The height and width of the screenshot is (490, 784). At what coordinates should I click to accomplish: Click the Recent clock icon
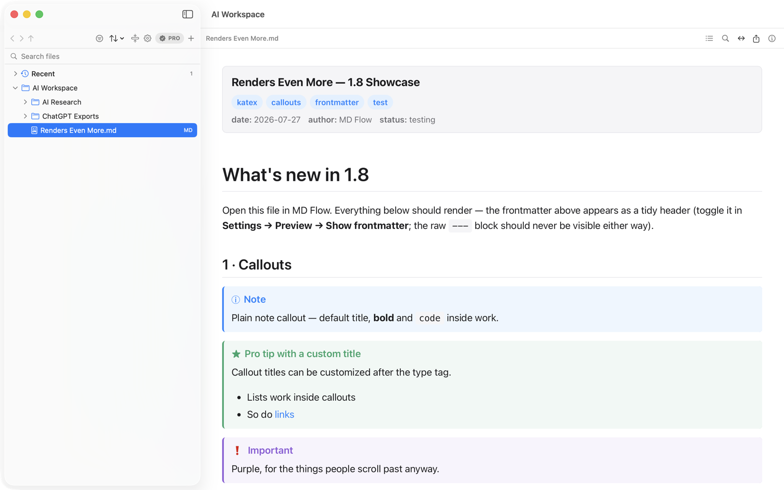click(25, 73)
